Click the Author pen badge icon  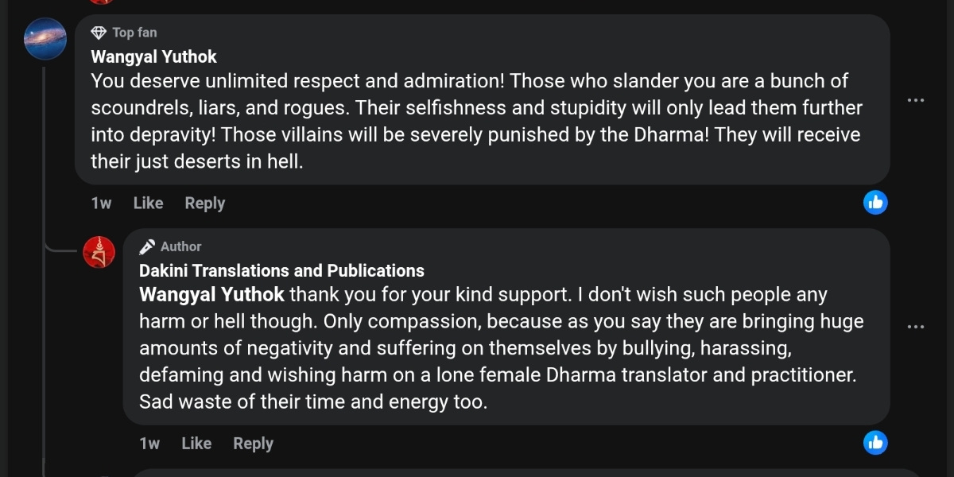(145, 246)
